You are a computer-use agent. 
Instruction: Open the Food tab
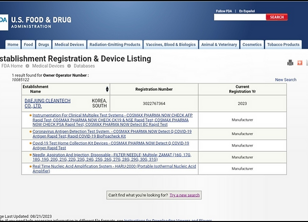(x=28, y=45)
